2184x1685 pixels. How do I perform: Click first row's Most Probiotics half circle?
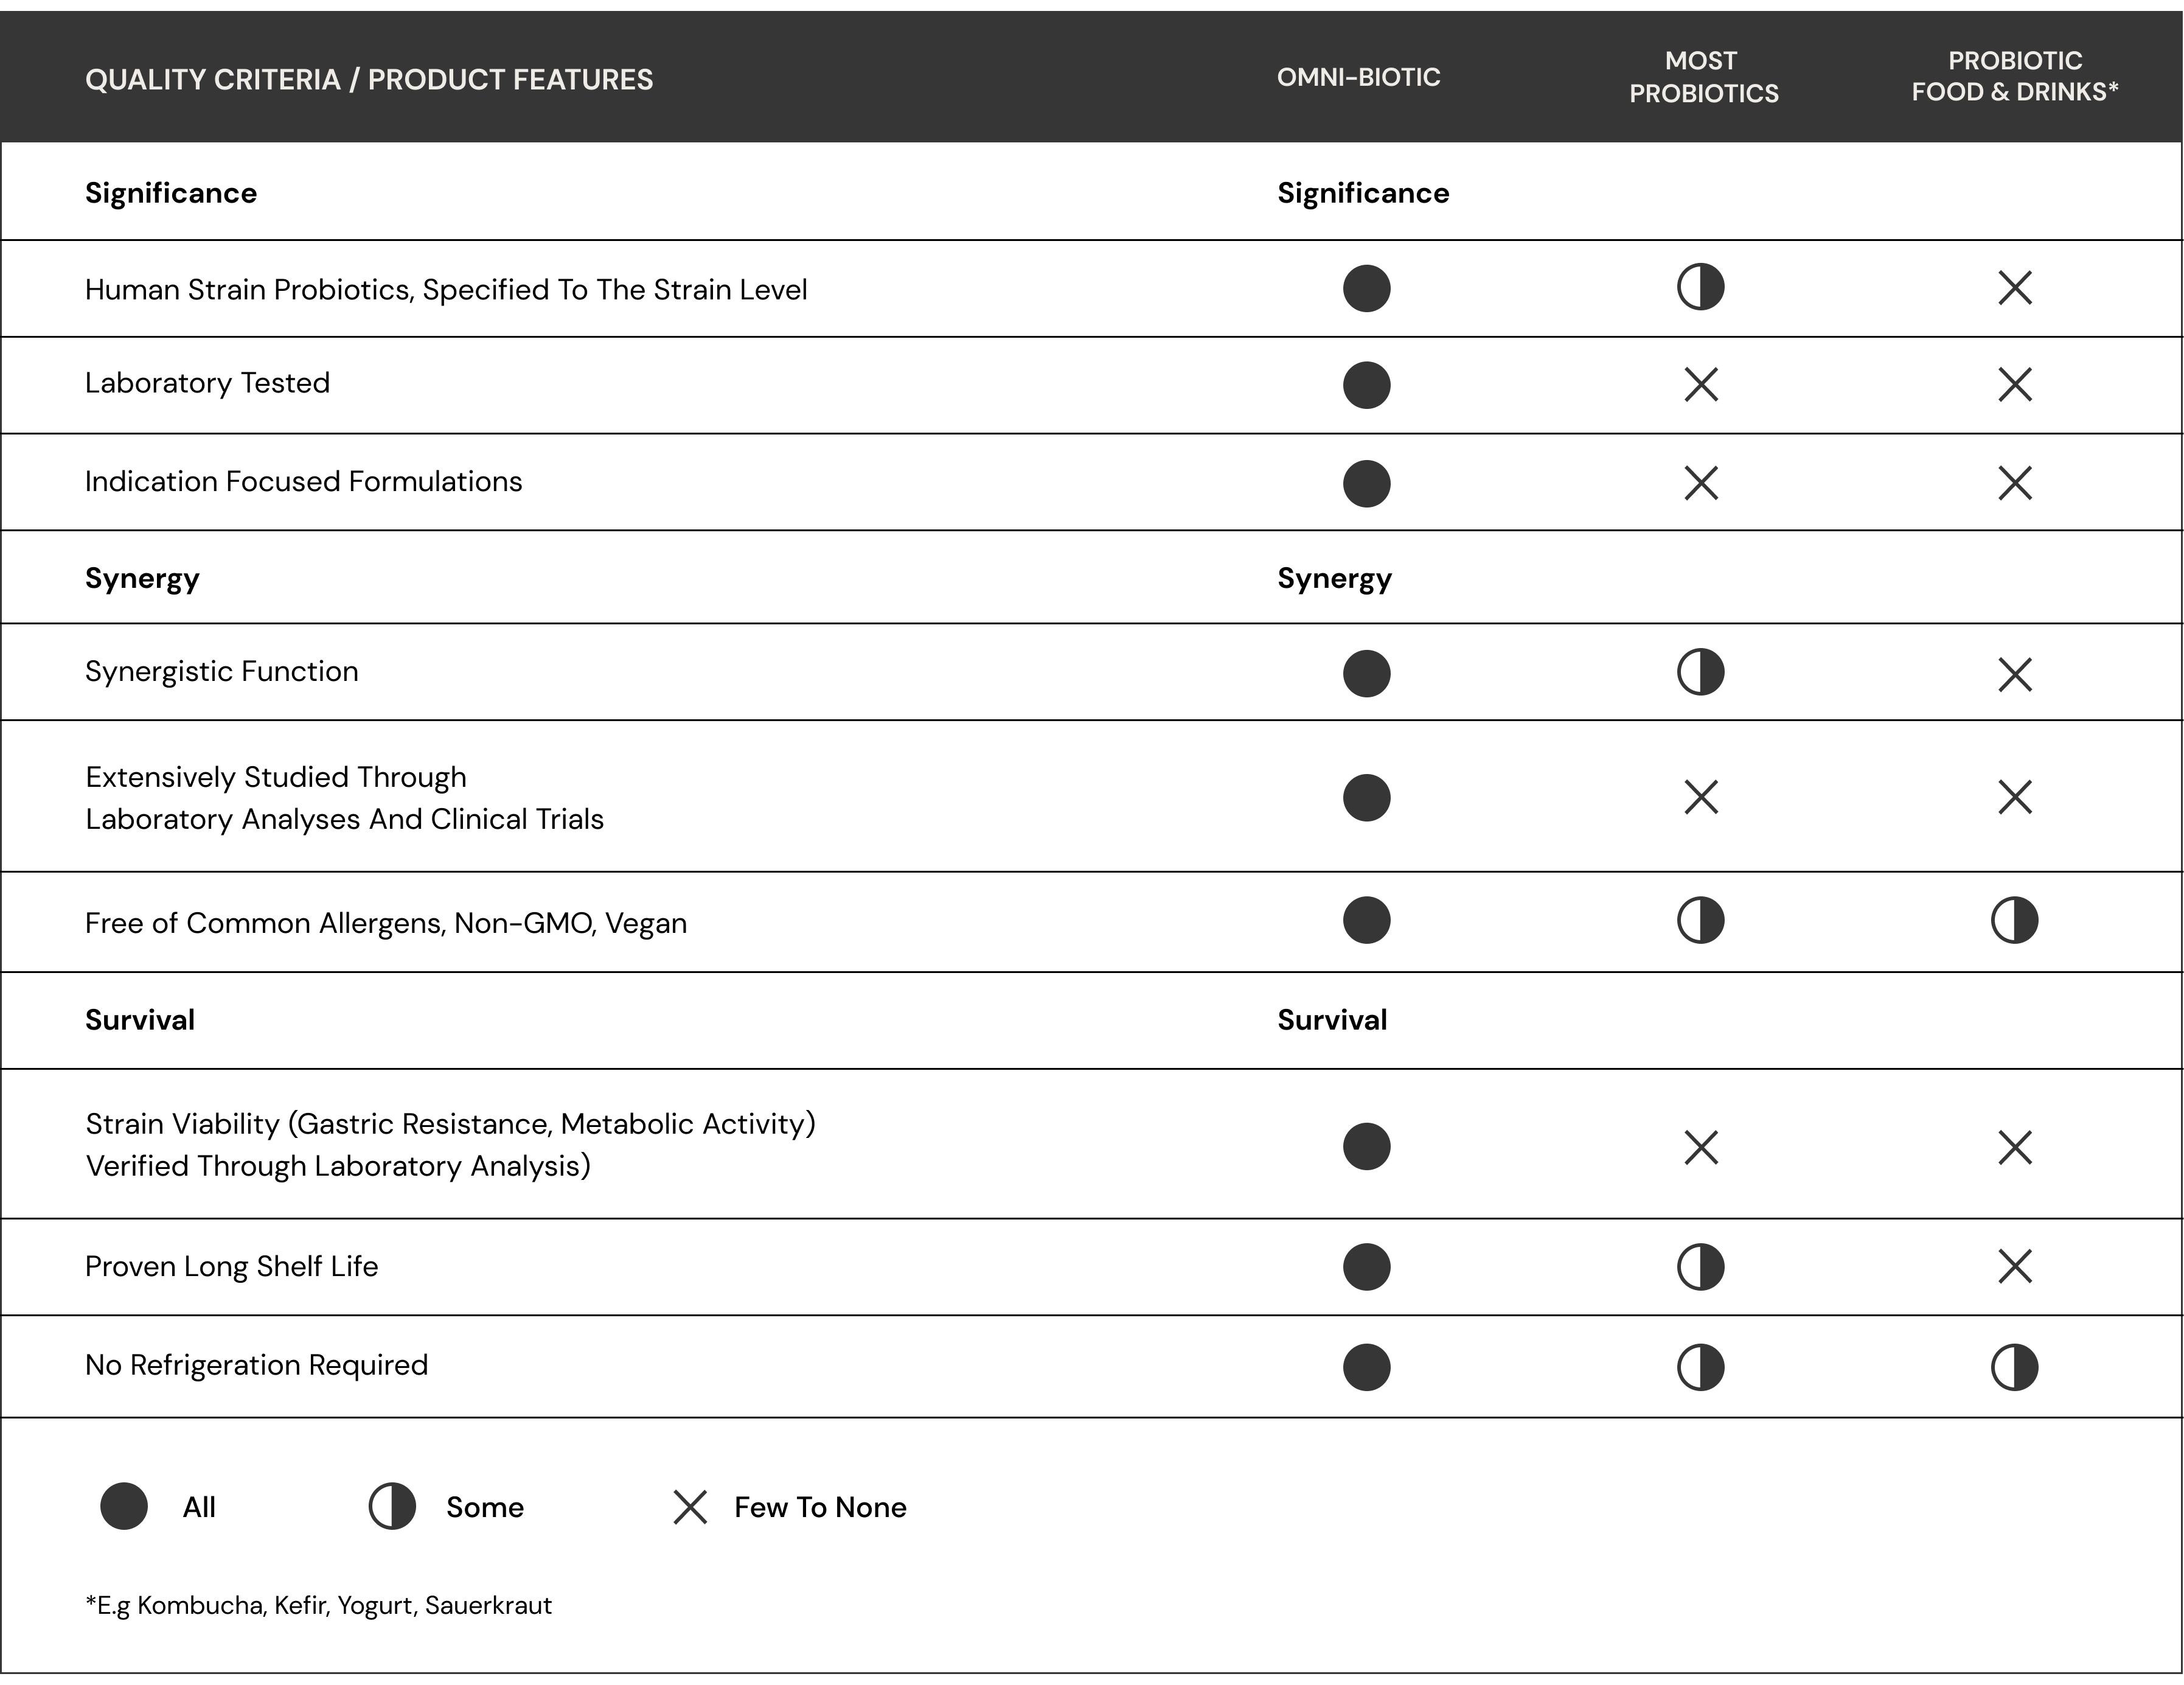pos(1700,288)
